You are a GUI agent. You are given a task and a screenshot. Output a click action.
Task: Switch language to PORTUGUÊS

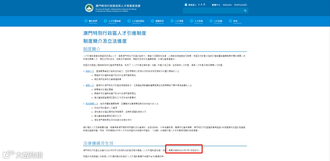coord(240,5)
